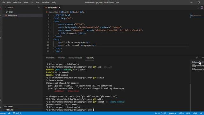Click code line 'this is a paragraph'
Viewport: 204px width, 115px height.
(74, 42)
